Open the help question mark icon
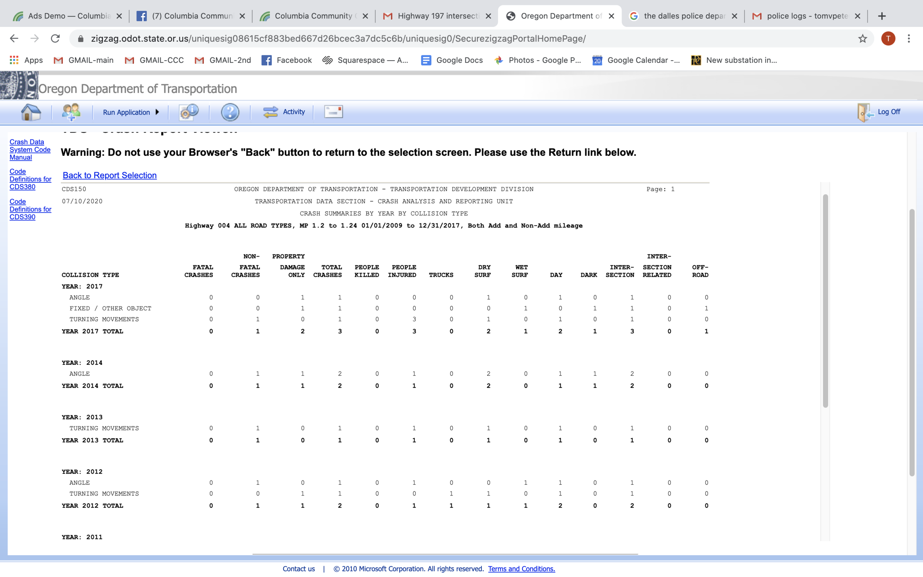The image size is (923, 577). coord(230,112)
